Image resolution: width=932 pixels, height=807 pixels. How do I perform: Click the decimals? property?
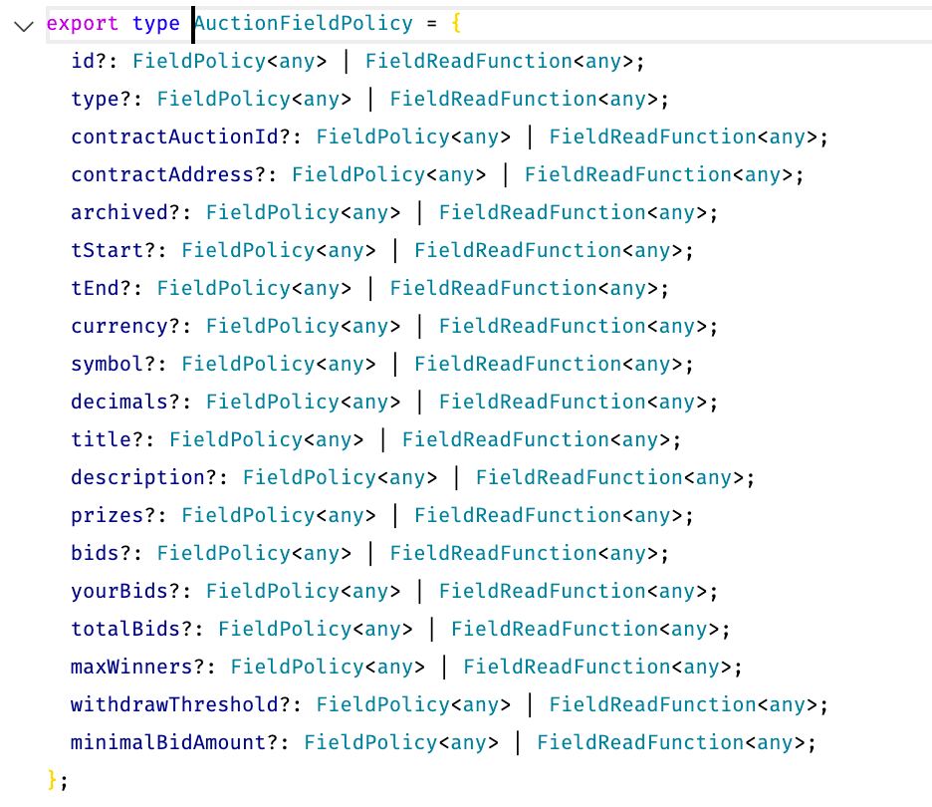click(x=125, y=403)
